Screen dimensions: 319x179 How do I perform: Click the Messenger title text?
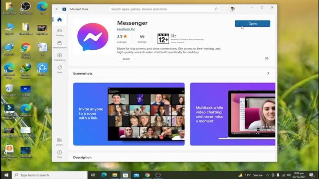coord(132,23)
